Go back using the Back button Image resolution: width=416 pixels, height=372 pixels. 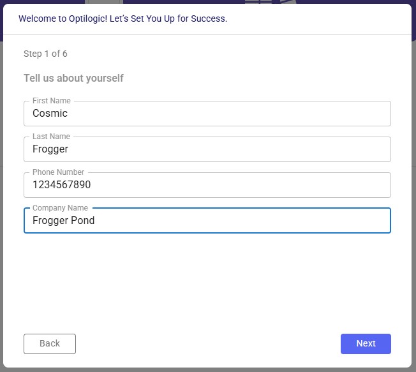pos(50,344)
